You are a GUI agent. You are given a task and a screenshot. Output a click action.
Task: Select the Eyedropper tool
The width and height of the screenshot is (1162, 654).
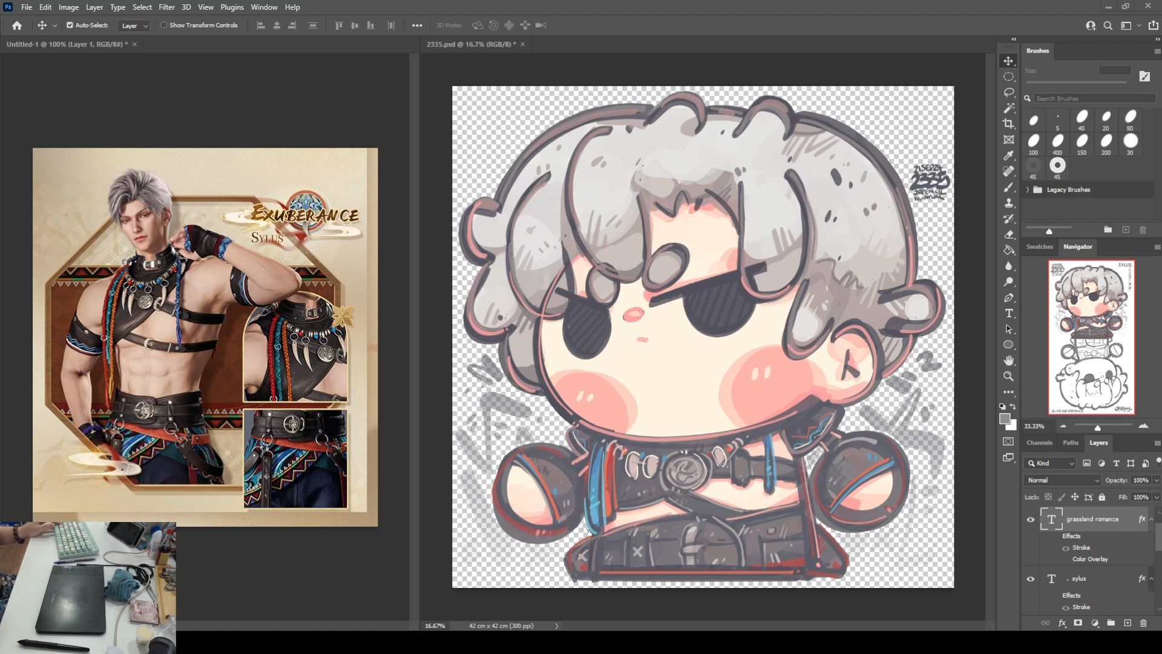1008,156
